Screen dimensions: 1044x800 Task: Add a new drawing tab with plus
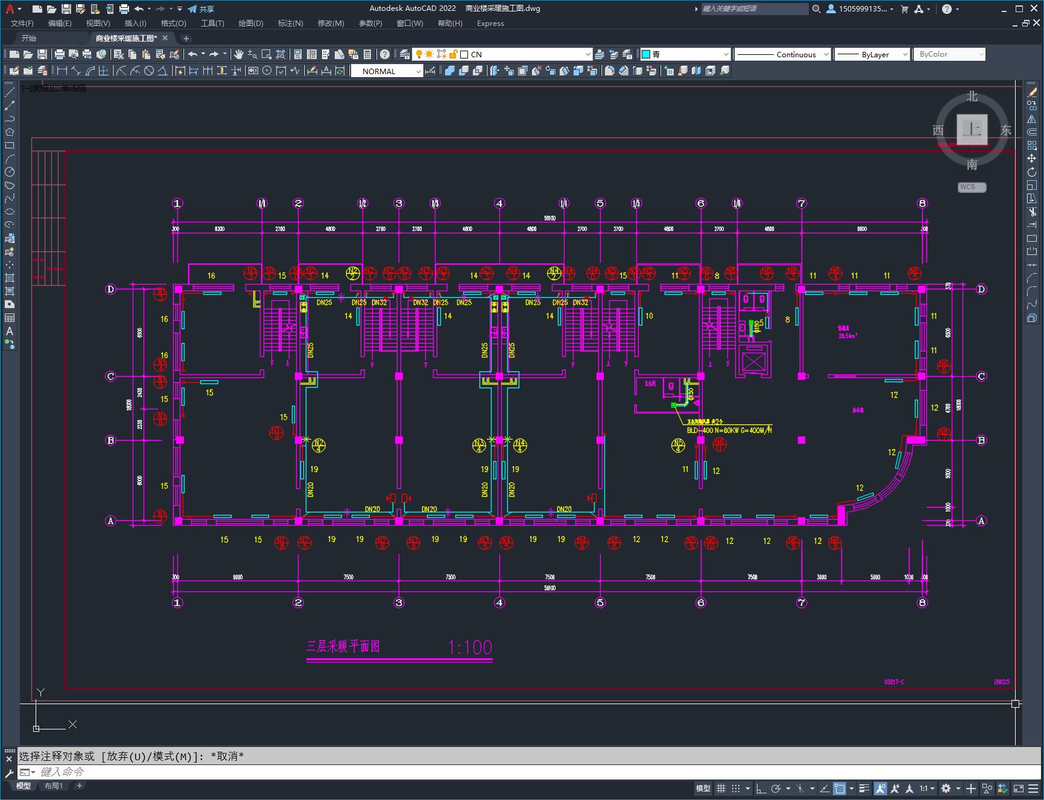(186, 38)
